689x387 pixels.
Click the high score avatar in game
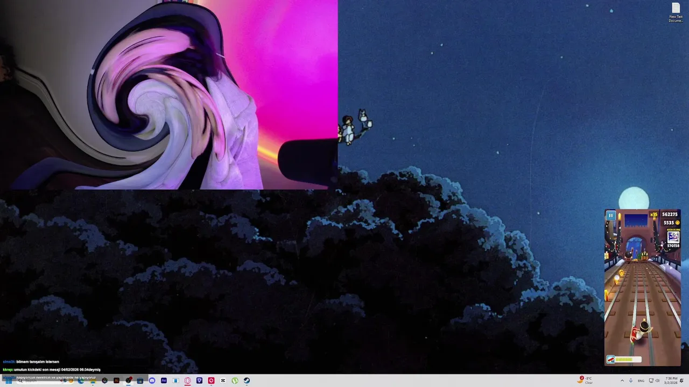[673, 236]
